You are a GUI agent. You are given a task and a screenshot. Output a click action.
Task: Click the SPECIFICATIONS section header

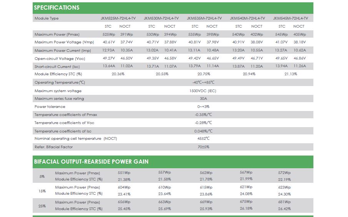coord(57,8)
